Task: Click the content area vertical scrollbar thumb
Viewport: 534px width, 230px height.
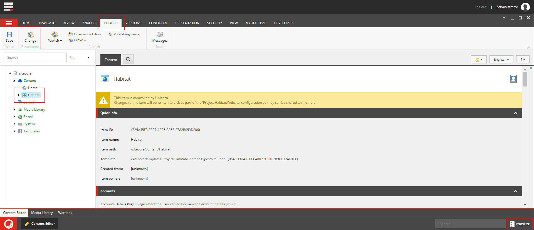Action: pyautogui.click(x=525, y=79)
